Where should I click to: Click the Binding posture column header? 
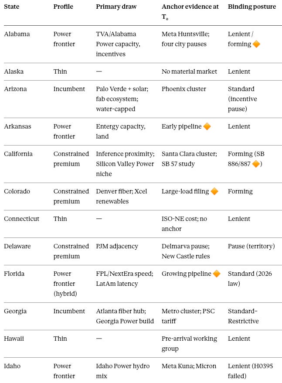pyautogui.click(x=251, y=7)
